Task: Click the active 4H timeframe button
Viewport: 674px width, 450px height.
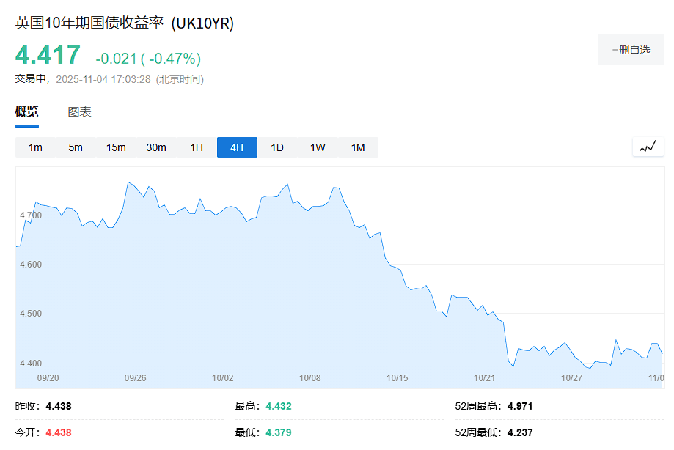Action: point(237,147)
